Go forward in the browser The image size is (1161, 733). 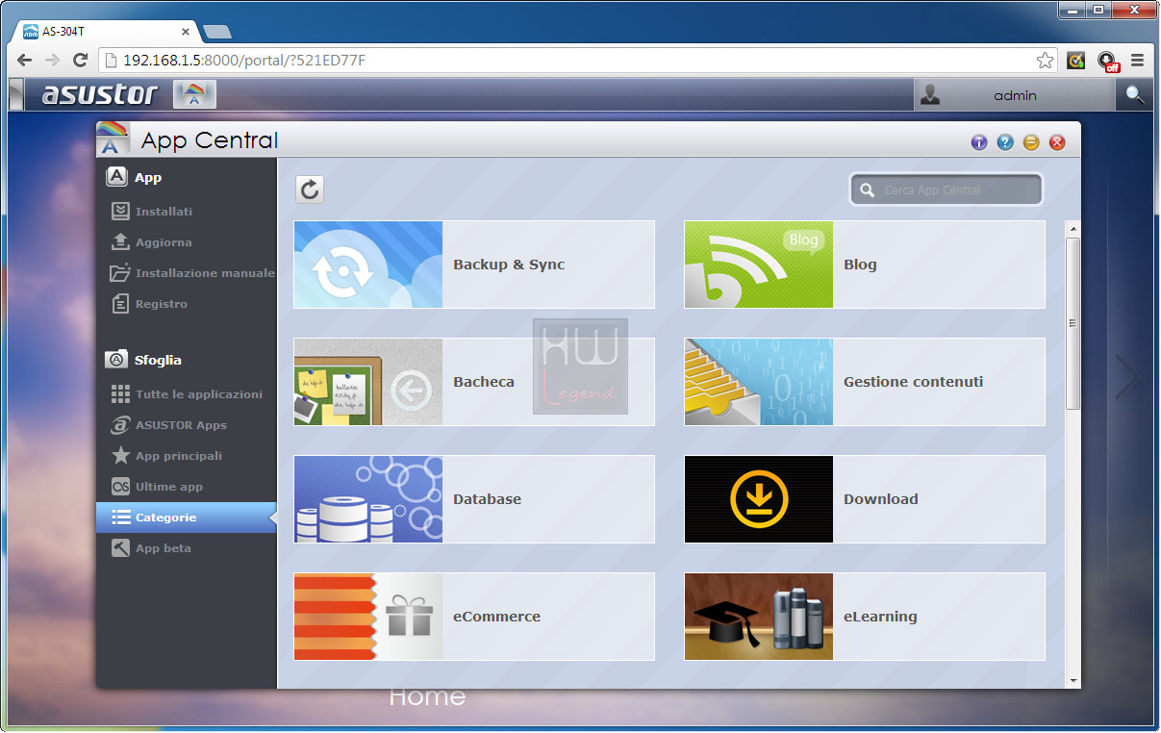53,61
